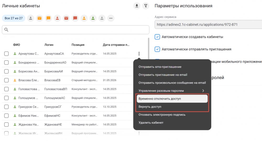Screen dimensions: 262x141
Task: Select Вернуть доступ menu entry
Action: [x=172, y=107]
